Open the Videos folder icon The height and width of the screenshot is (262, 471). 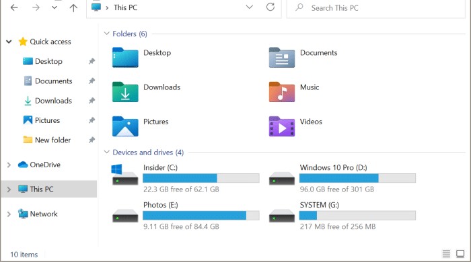click(x=281, y=126)
